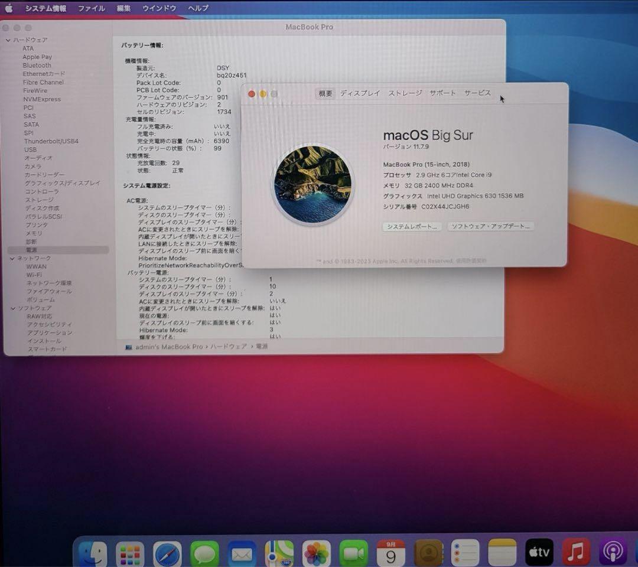Open the ウインドウ menu

pyautogui.click(x=159, y=8)
